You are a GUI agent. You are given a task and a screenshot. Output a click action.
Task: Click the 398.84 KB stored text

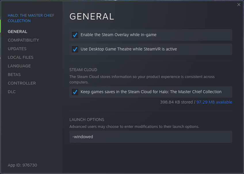177,102
